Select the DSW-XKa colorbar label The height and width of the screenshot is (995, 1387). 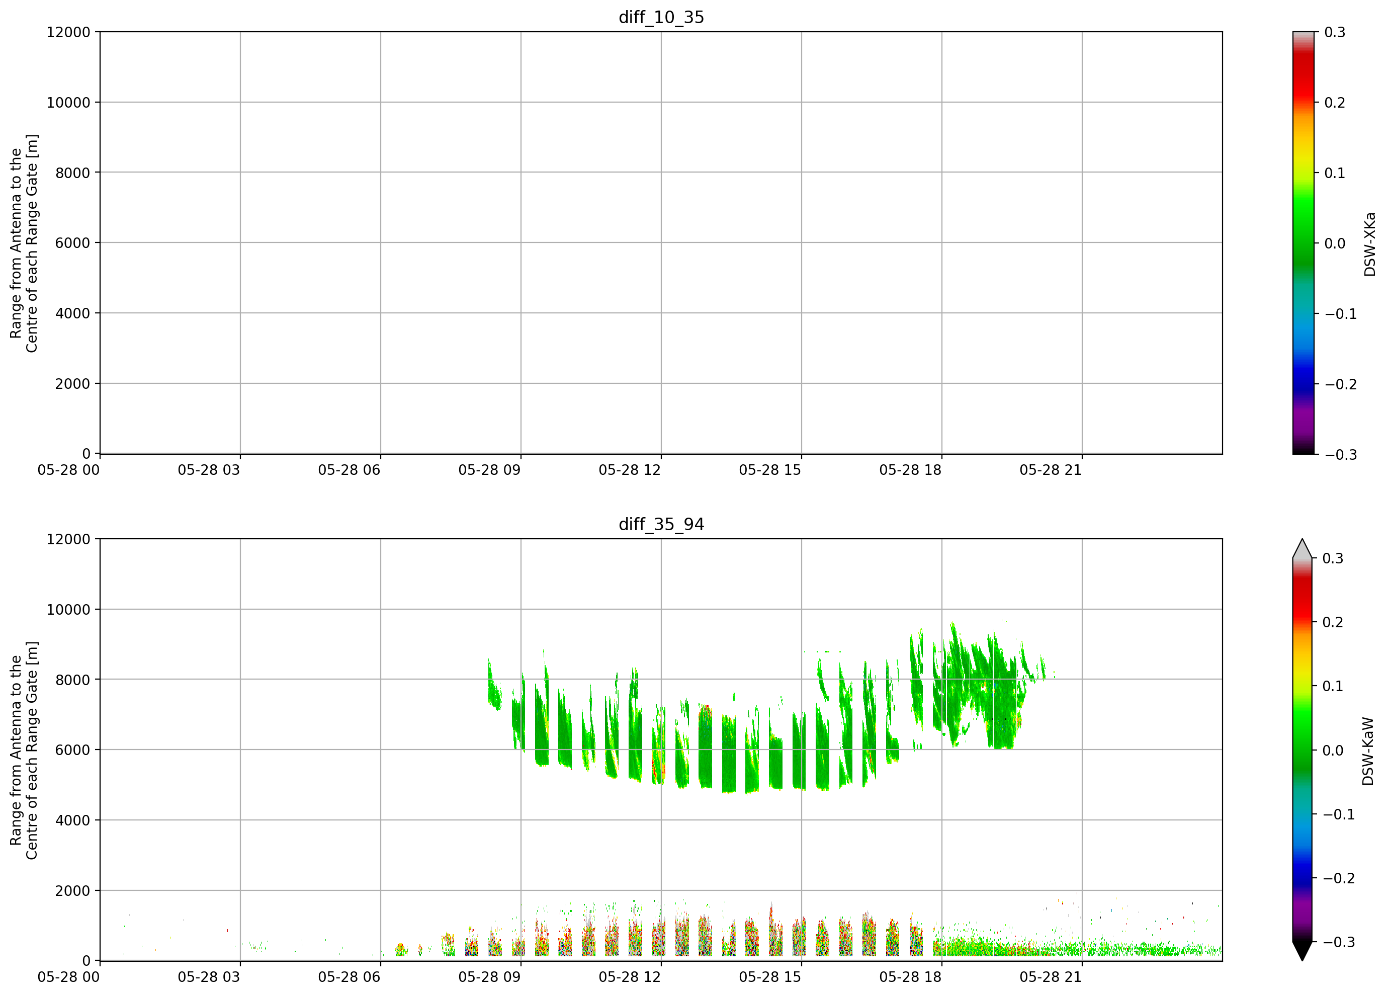pos(1369,244)
